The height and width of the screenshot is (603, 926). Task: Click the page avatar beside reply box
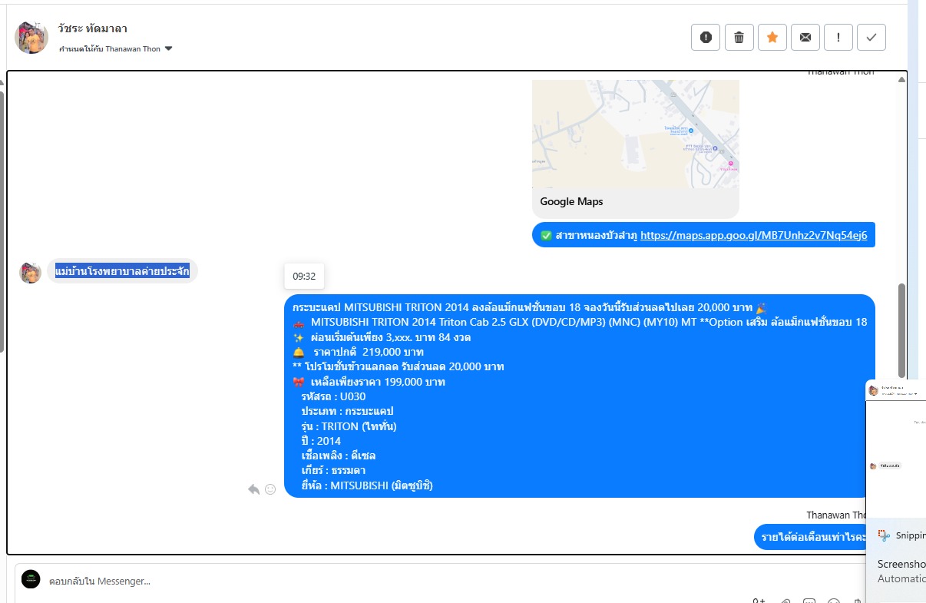click(x=31, y=579)
